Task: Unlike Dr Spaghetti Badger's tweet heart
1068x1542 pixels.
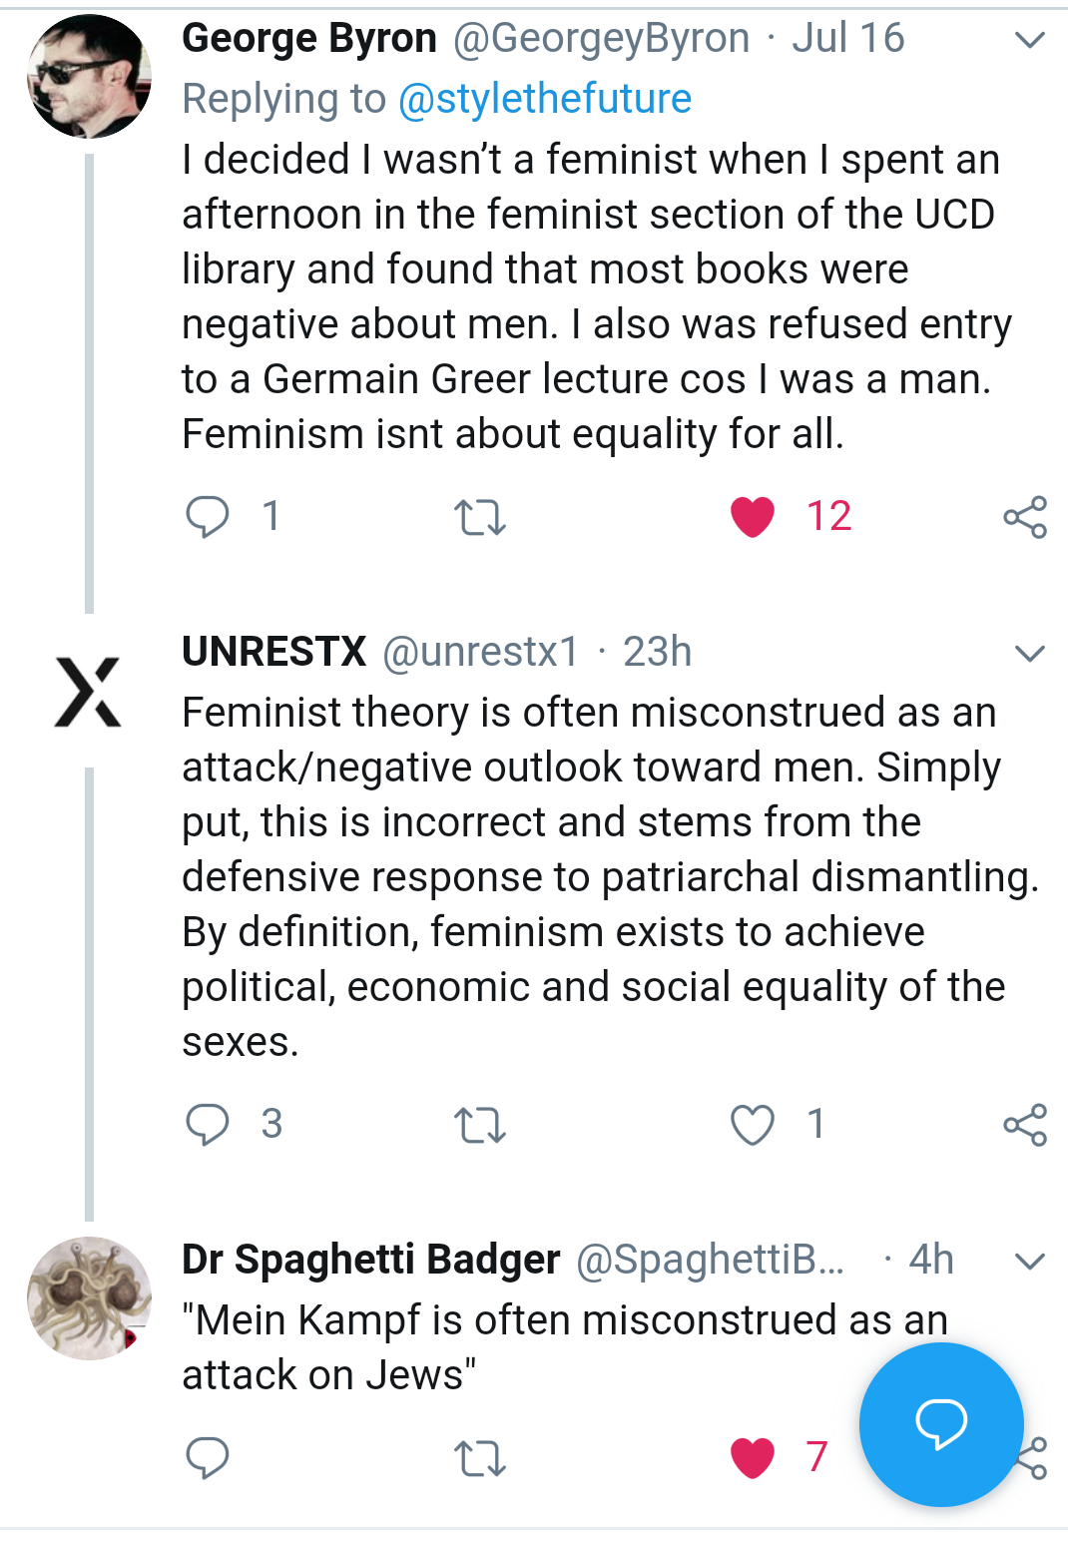Action: 753,1458
